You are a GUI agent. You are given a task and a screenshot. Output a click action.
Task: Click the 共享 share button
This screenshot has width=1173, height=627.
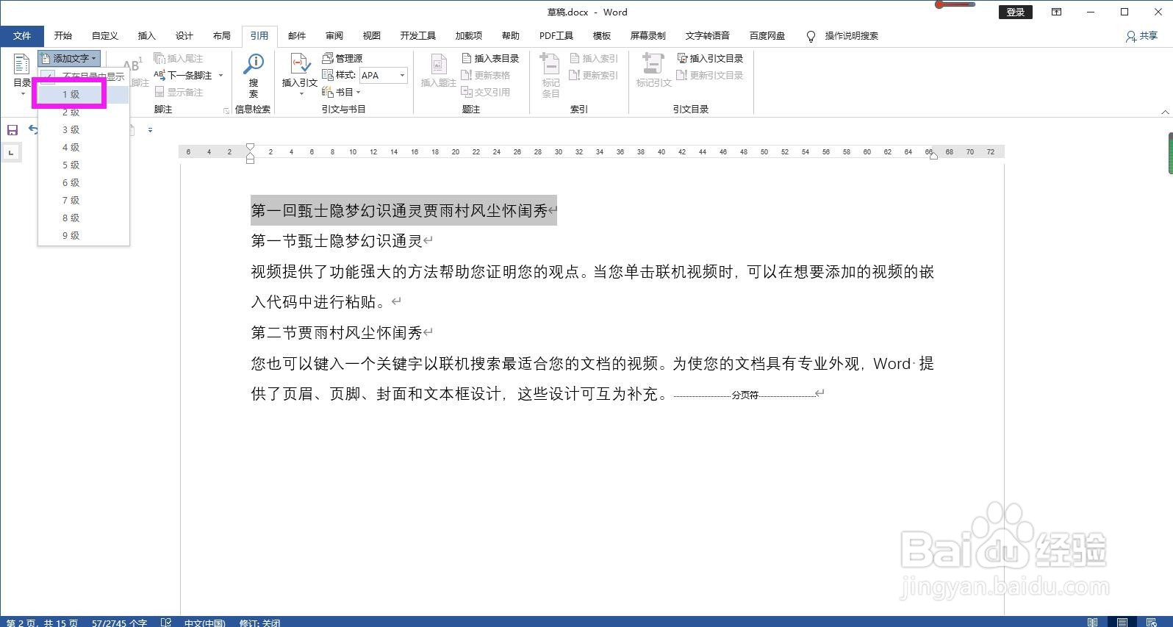point(1141,36)
